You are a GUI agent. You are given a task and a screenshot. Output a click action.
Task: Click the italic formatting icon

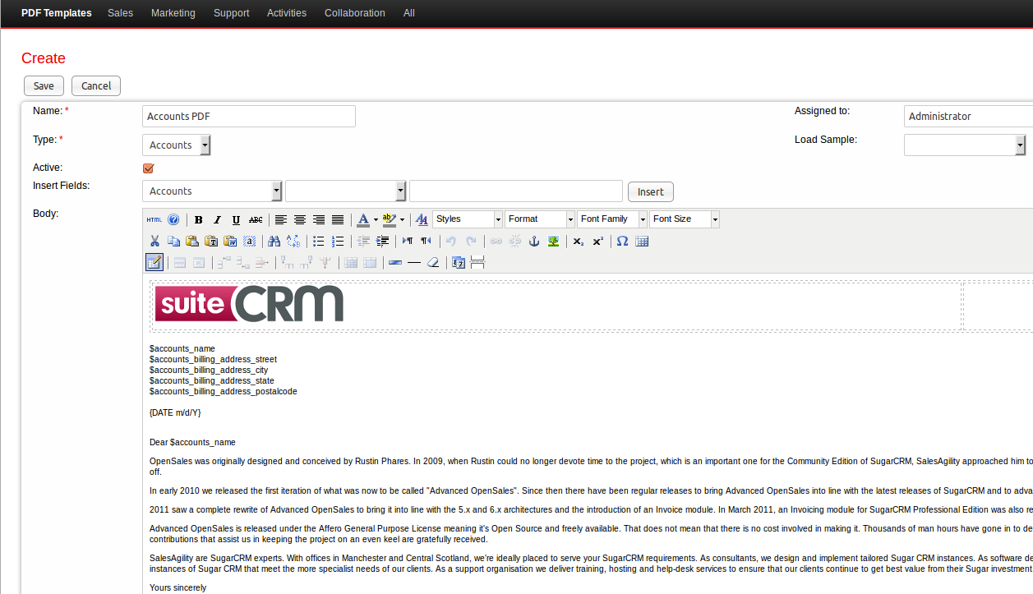217,219
